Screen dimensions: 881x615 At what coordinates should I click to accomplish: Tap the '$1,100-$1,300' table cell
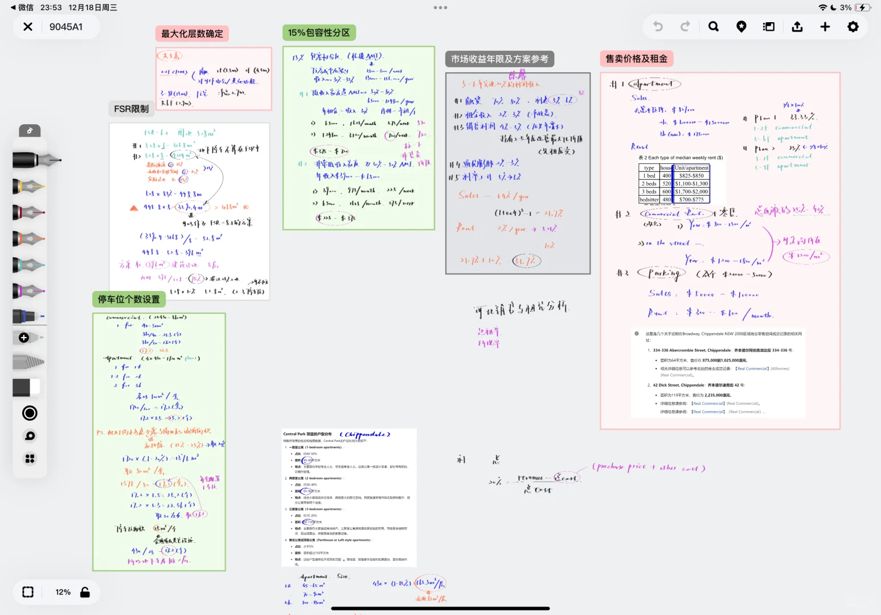coord(691,184)
